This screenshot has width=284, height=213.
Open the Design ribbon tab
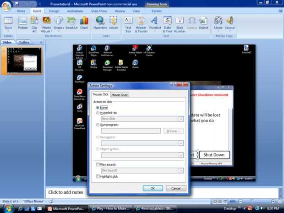[54, 11]
